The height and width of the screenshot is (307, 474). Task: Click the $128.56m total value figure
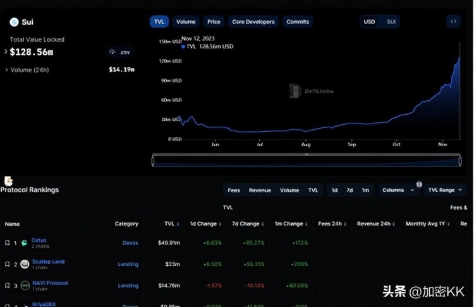(32, 52)
